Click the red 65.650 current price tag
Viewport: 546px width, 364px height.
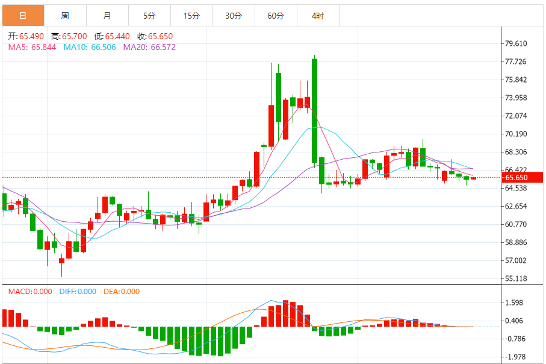[x=523, y=177]
